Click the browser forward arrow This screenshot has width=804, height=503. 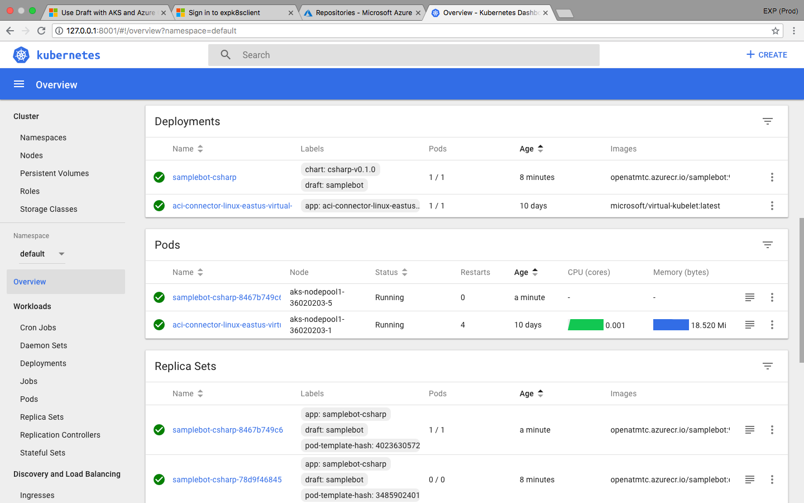tap(26, 31)
